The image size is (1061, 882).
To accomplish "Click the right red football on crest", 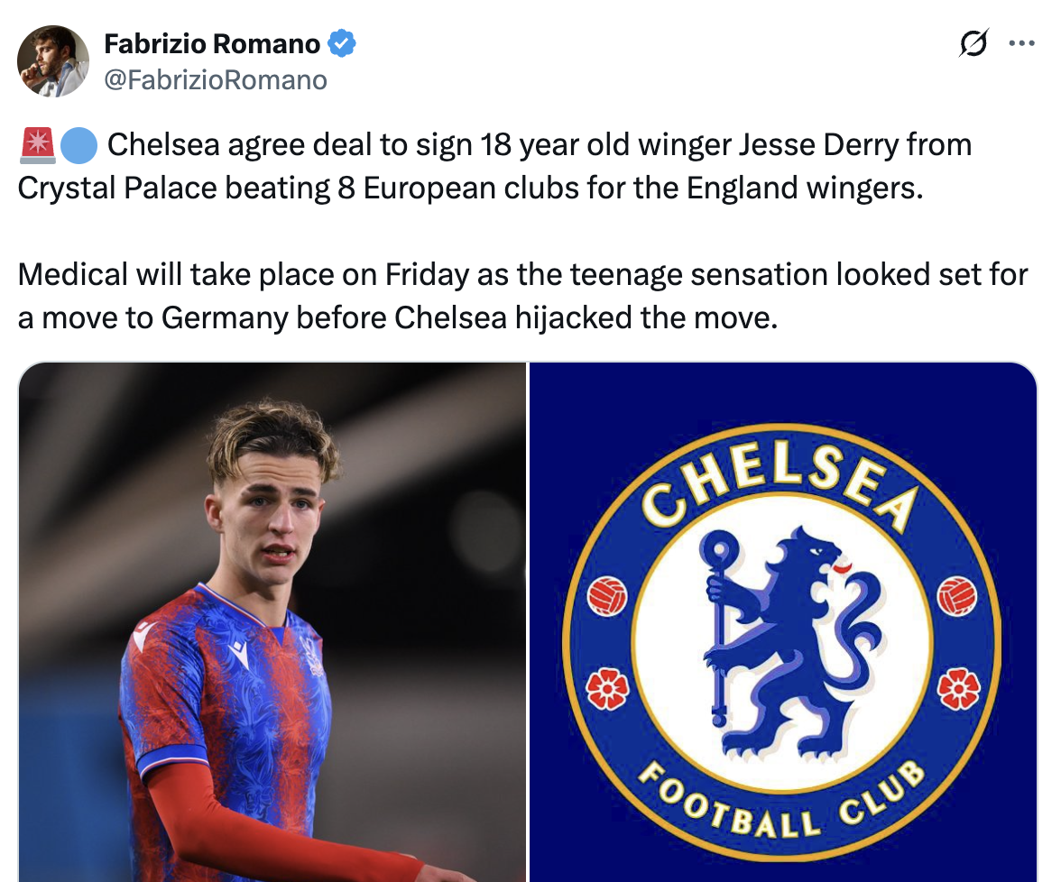I will [x=957, y=597].
